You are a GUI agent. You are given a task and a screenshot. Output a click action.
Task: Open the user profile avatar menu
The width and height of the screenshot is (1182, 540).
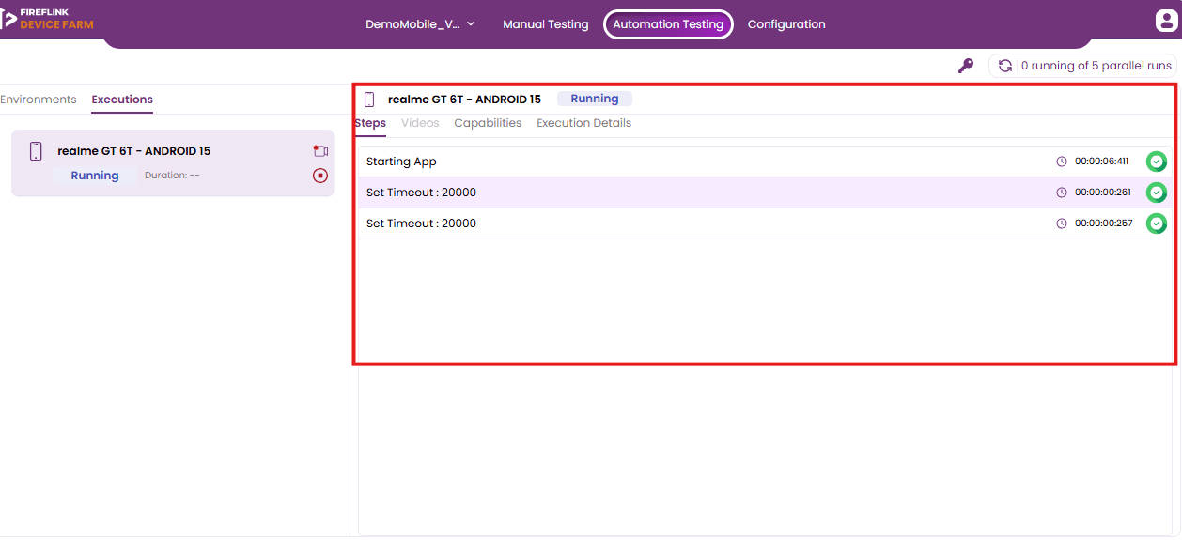coord(1166,21)
